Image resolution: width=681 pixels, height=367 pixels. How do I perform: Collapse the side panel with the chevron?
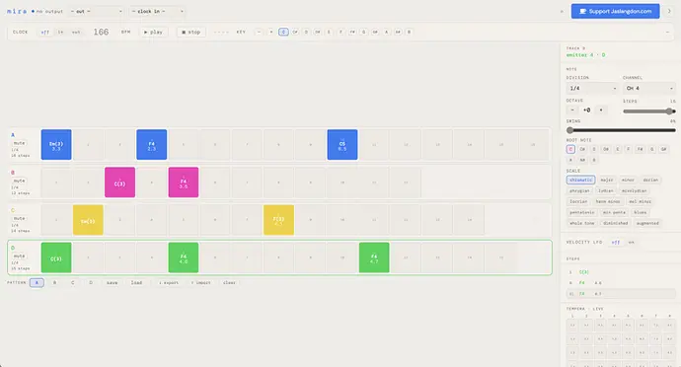(x=669, y=11)
